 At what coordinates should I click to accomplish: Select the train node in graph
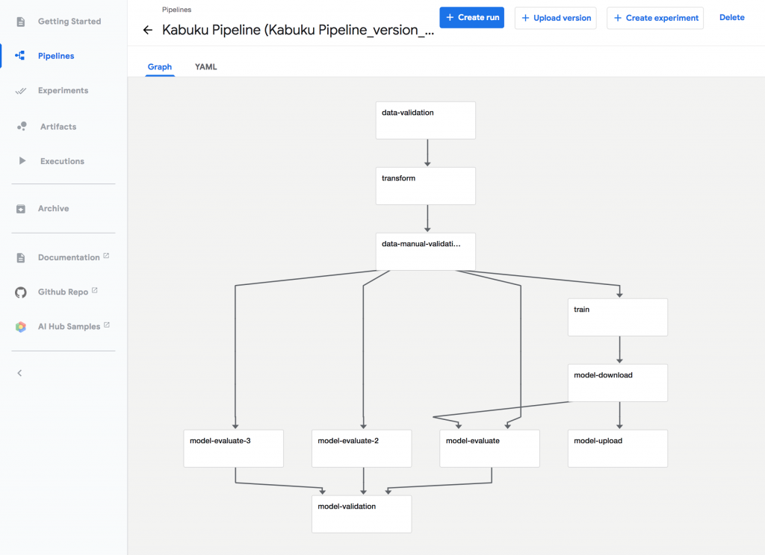coord(617,317)
